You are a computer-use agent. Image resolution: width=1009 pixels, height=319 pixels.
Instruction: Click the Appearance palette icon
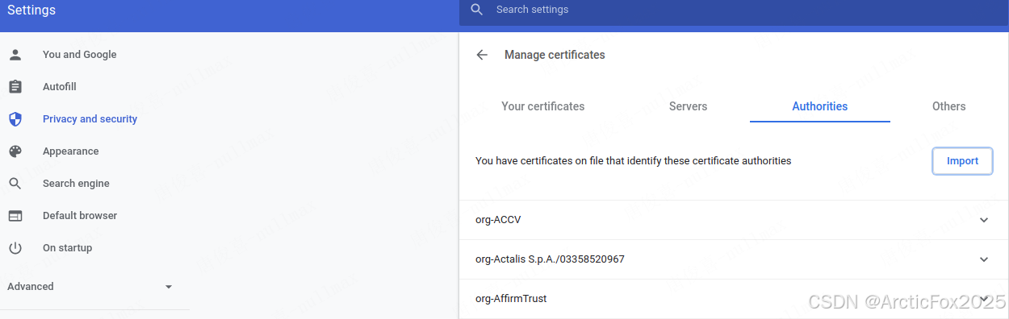15,151
